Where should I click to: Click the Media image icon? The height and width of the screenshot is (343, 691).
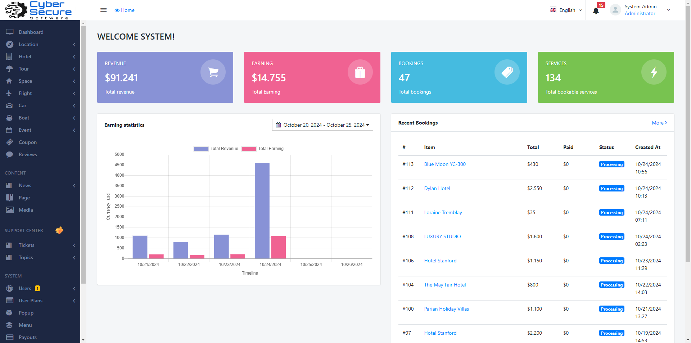(10, 210)
